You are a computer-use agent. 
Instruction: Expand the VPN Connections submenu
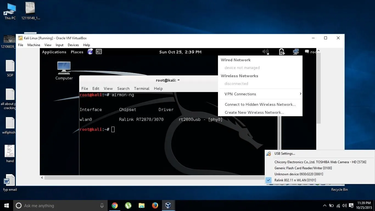[x=240, y=94]
